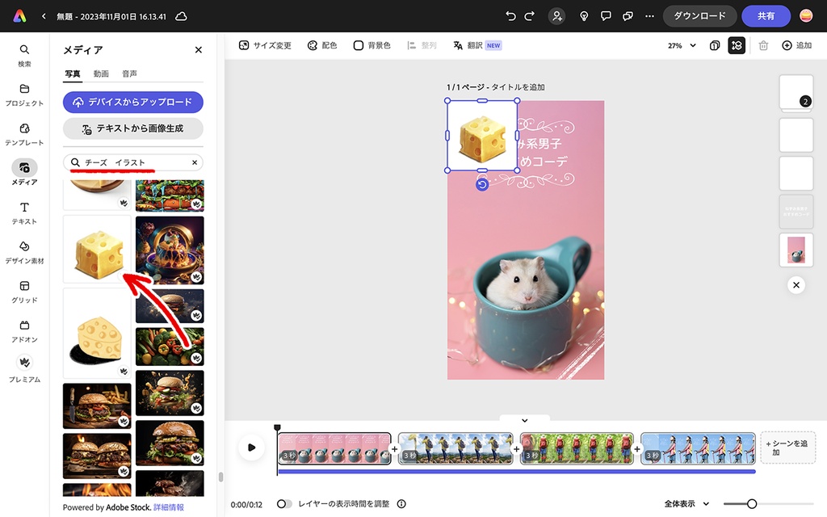Show info about layer display time
Viewport: 827px width, 517px height.
point(401,504)
